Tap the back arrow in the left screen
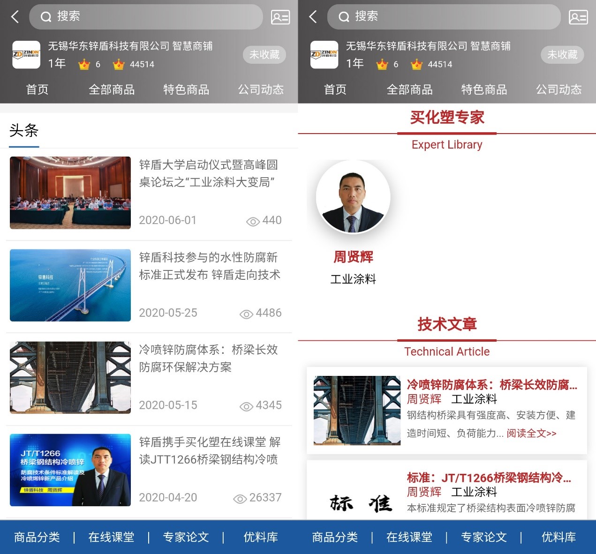This screenshot has width=596, height=554. (x=15, y=17)
